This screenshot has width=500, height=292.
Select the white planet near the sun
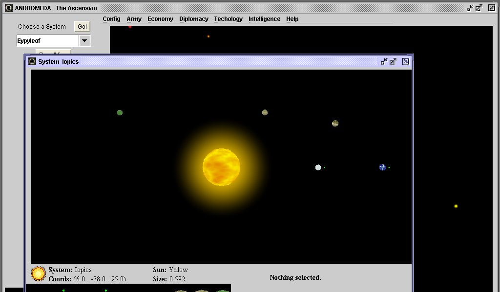[318, 167]
